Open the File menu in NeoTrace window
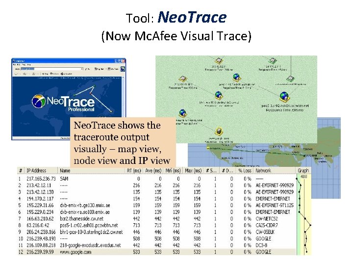The image size is (353, 265). pos(14,65)
